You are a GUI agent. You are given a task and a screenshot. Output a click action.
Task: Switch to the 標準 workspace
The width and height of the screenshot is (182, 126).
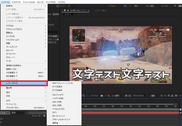pyautogui.click(x=136, y=6)
